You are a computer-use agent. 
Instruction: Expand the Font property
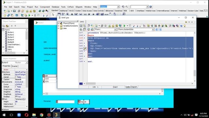3,99
